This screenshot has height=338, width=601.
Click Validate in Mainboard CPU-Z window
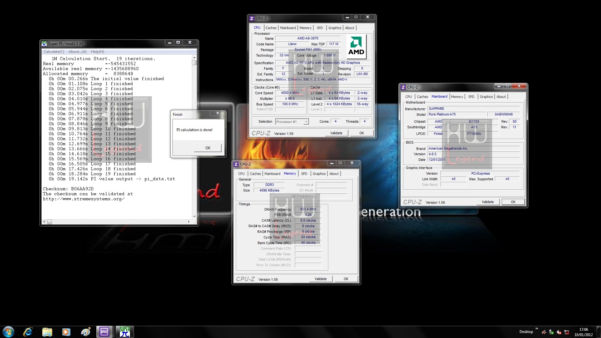click(x=488, y=202)
